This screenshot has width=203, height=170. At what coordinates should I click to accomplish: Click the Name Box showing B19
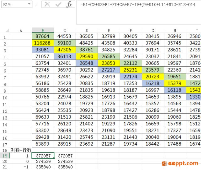coord(17,4)
